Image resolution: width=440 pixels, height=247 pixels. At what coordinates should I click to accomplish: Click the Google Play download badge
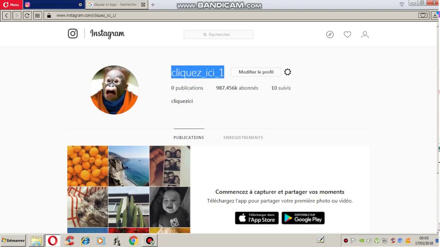pyautogui.click(x=303, y=218)
